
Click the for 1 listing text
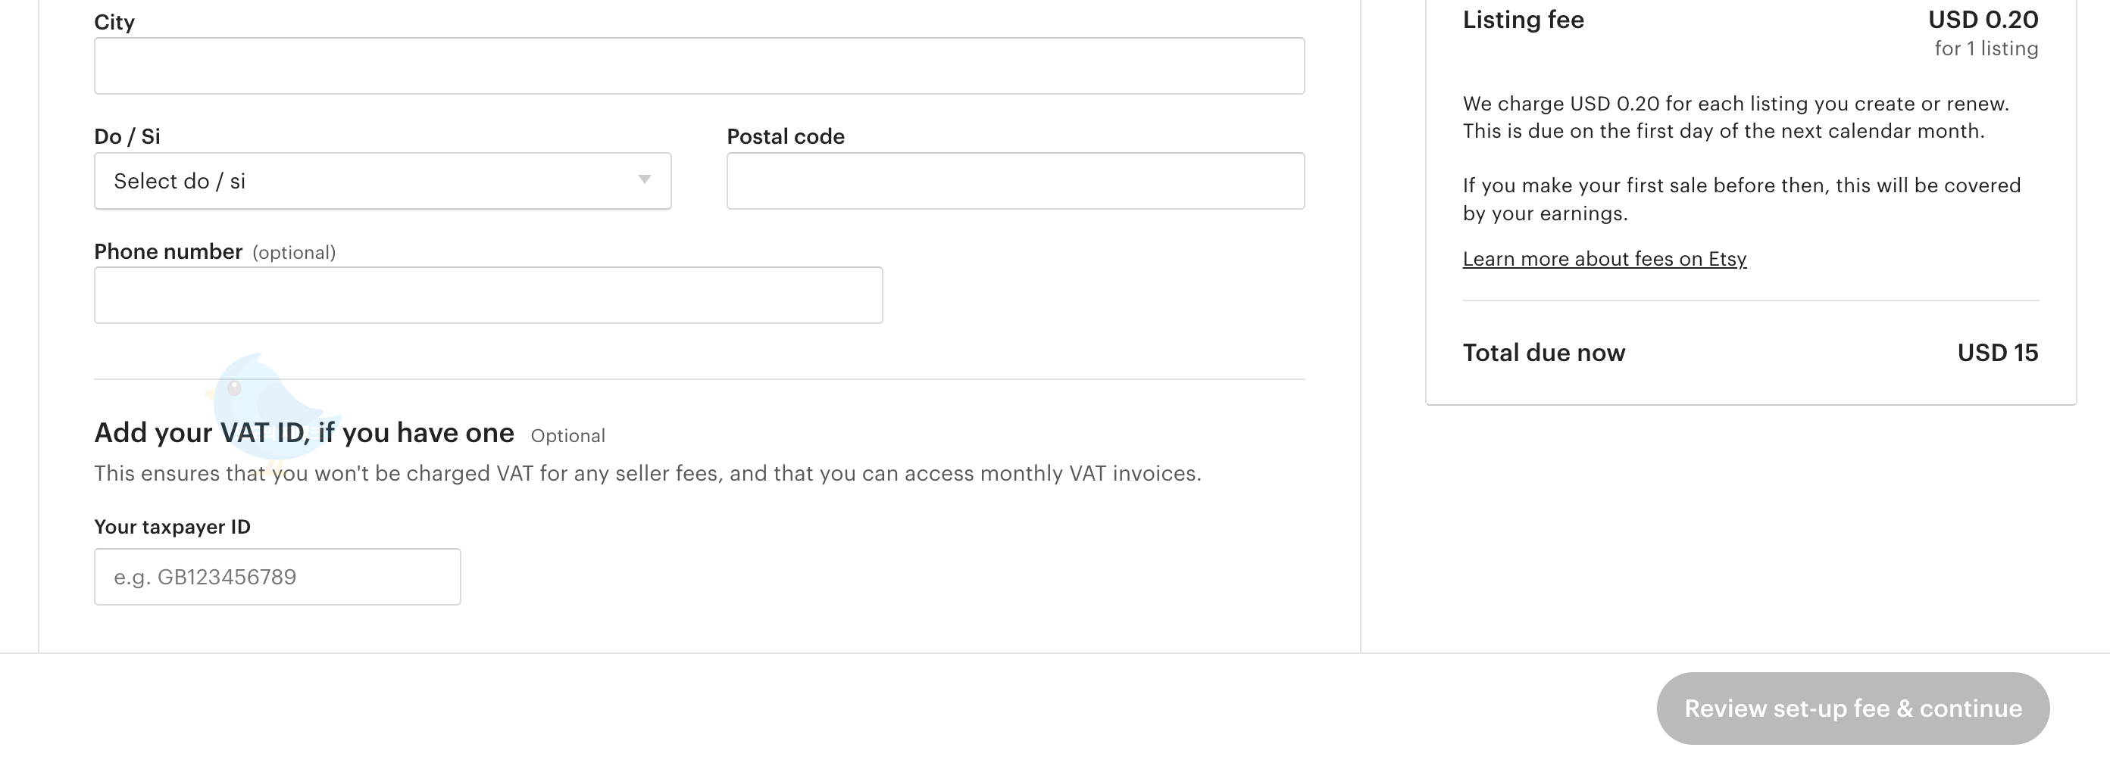[x=1986, y=48]
